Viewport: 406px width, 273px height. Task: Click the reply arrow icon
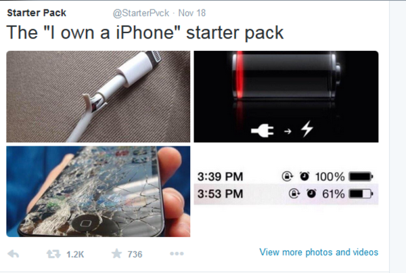tap(14, 253)
